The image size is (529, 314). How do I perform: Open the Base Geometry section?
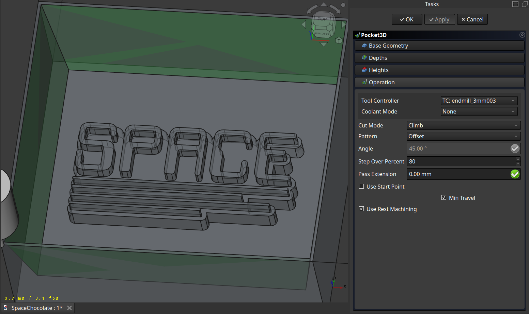439,46
